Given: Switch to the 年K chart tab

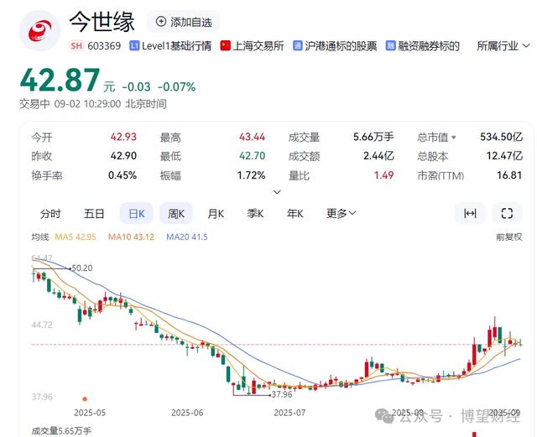Looking at the screenshot, I should (295, 213).
